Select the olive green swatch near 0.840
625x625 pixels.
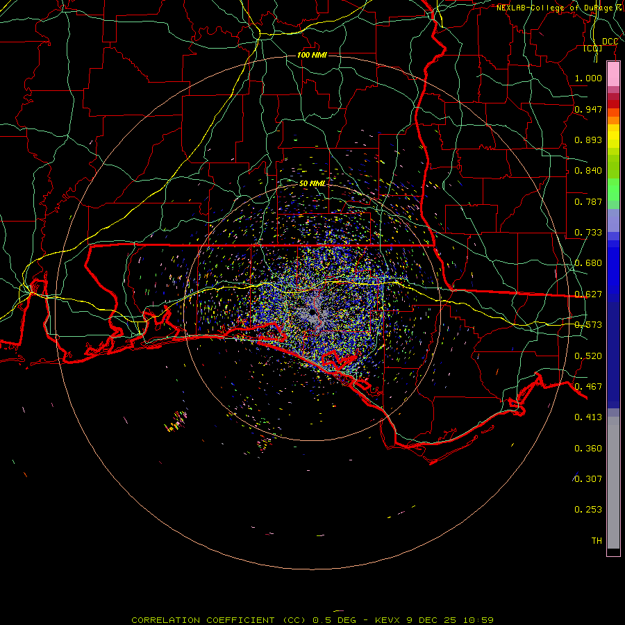point(613,166)
